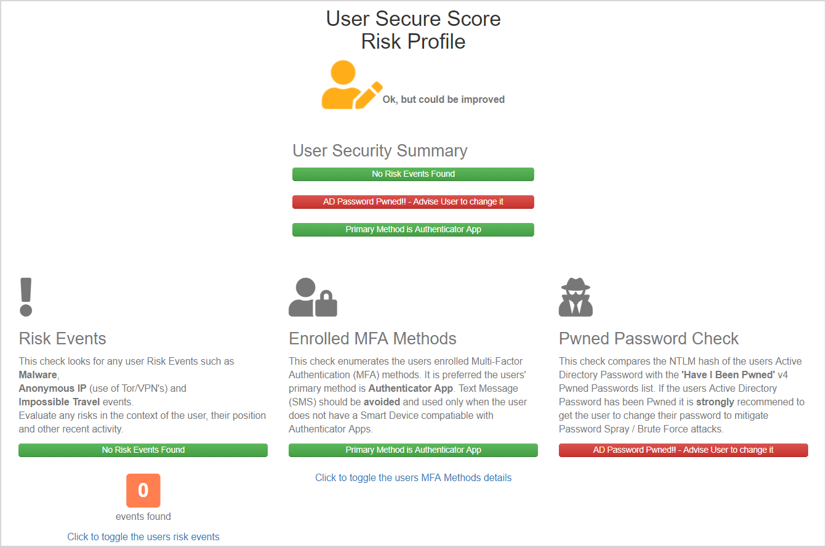Click the exclamation mark Risk Events icon

pyautogui.click(x=25, y=296)
